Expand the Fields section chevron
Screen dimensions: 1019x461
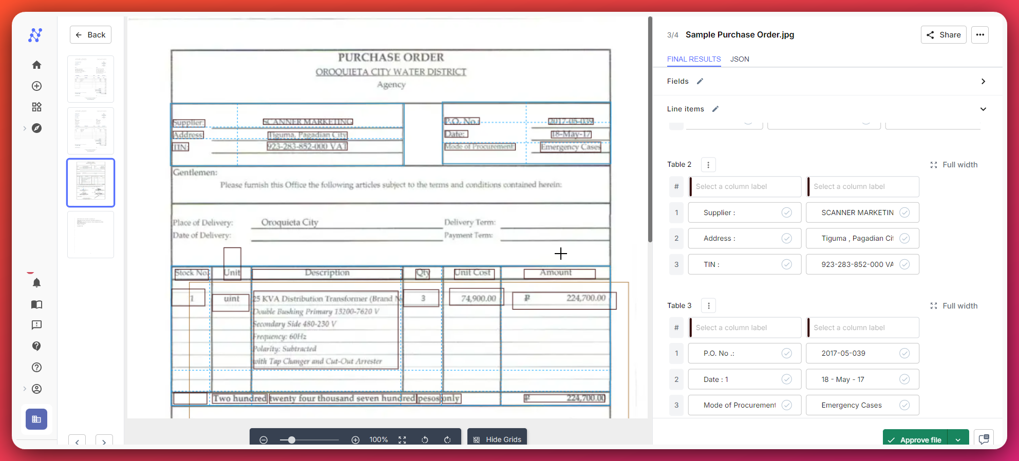(983, 81)
